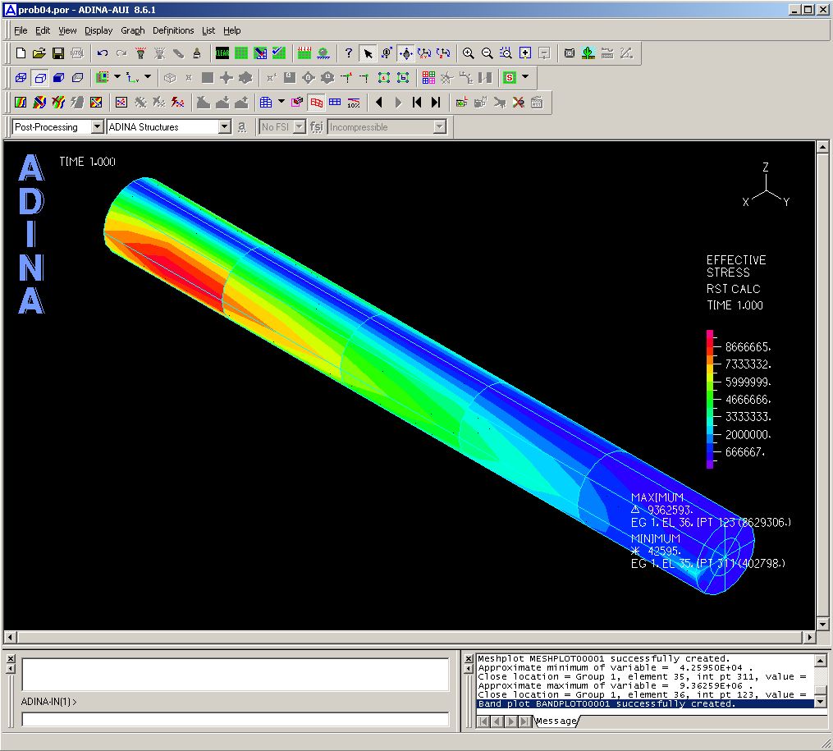Open dropdown arrow beside the S icon

(x=525, y=78)
